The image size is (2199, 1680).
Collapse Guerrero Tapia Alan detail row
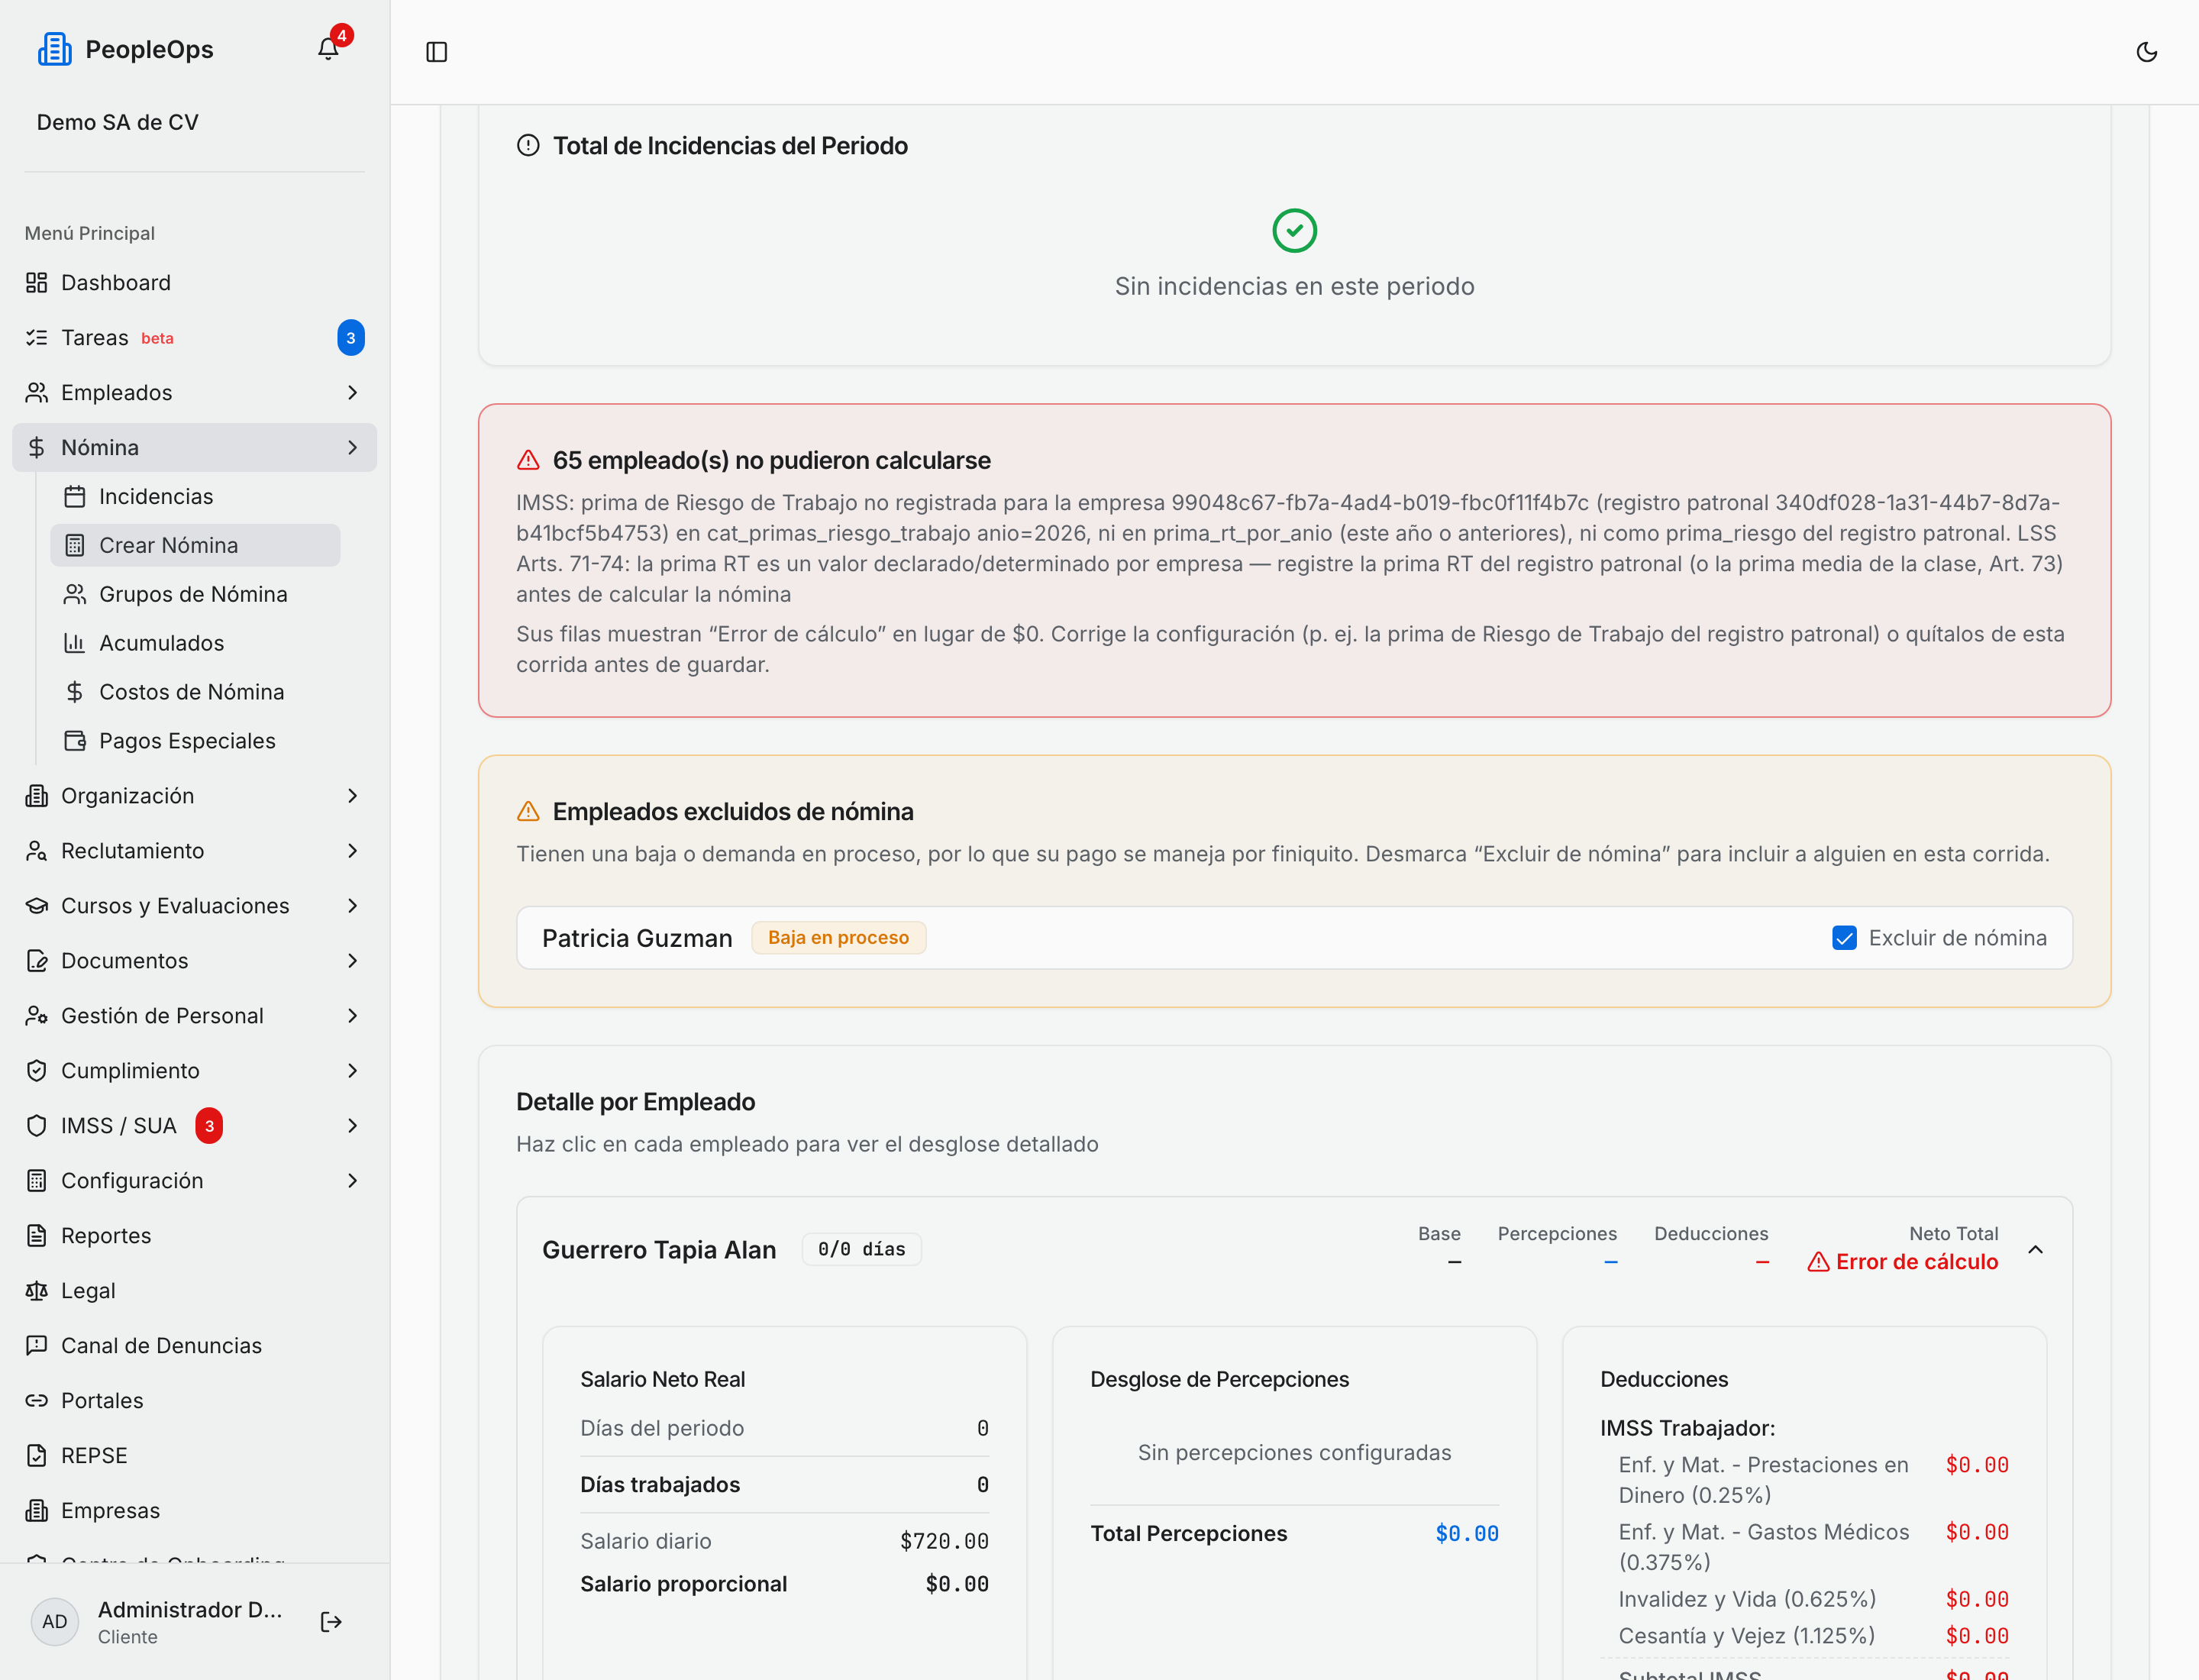pos(2035,1250)
